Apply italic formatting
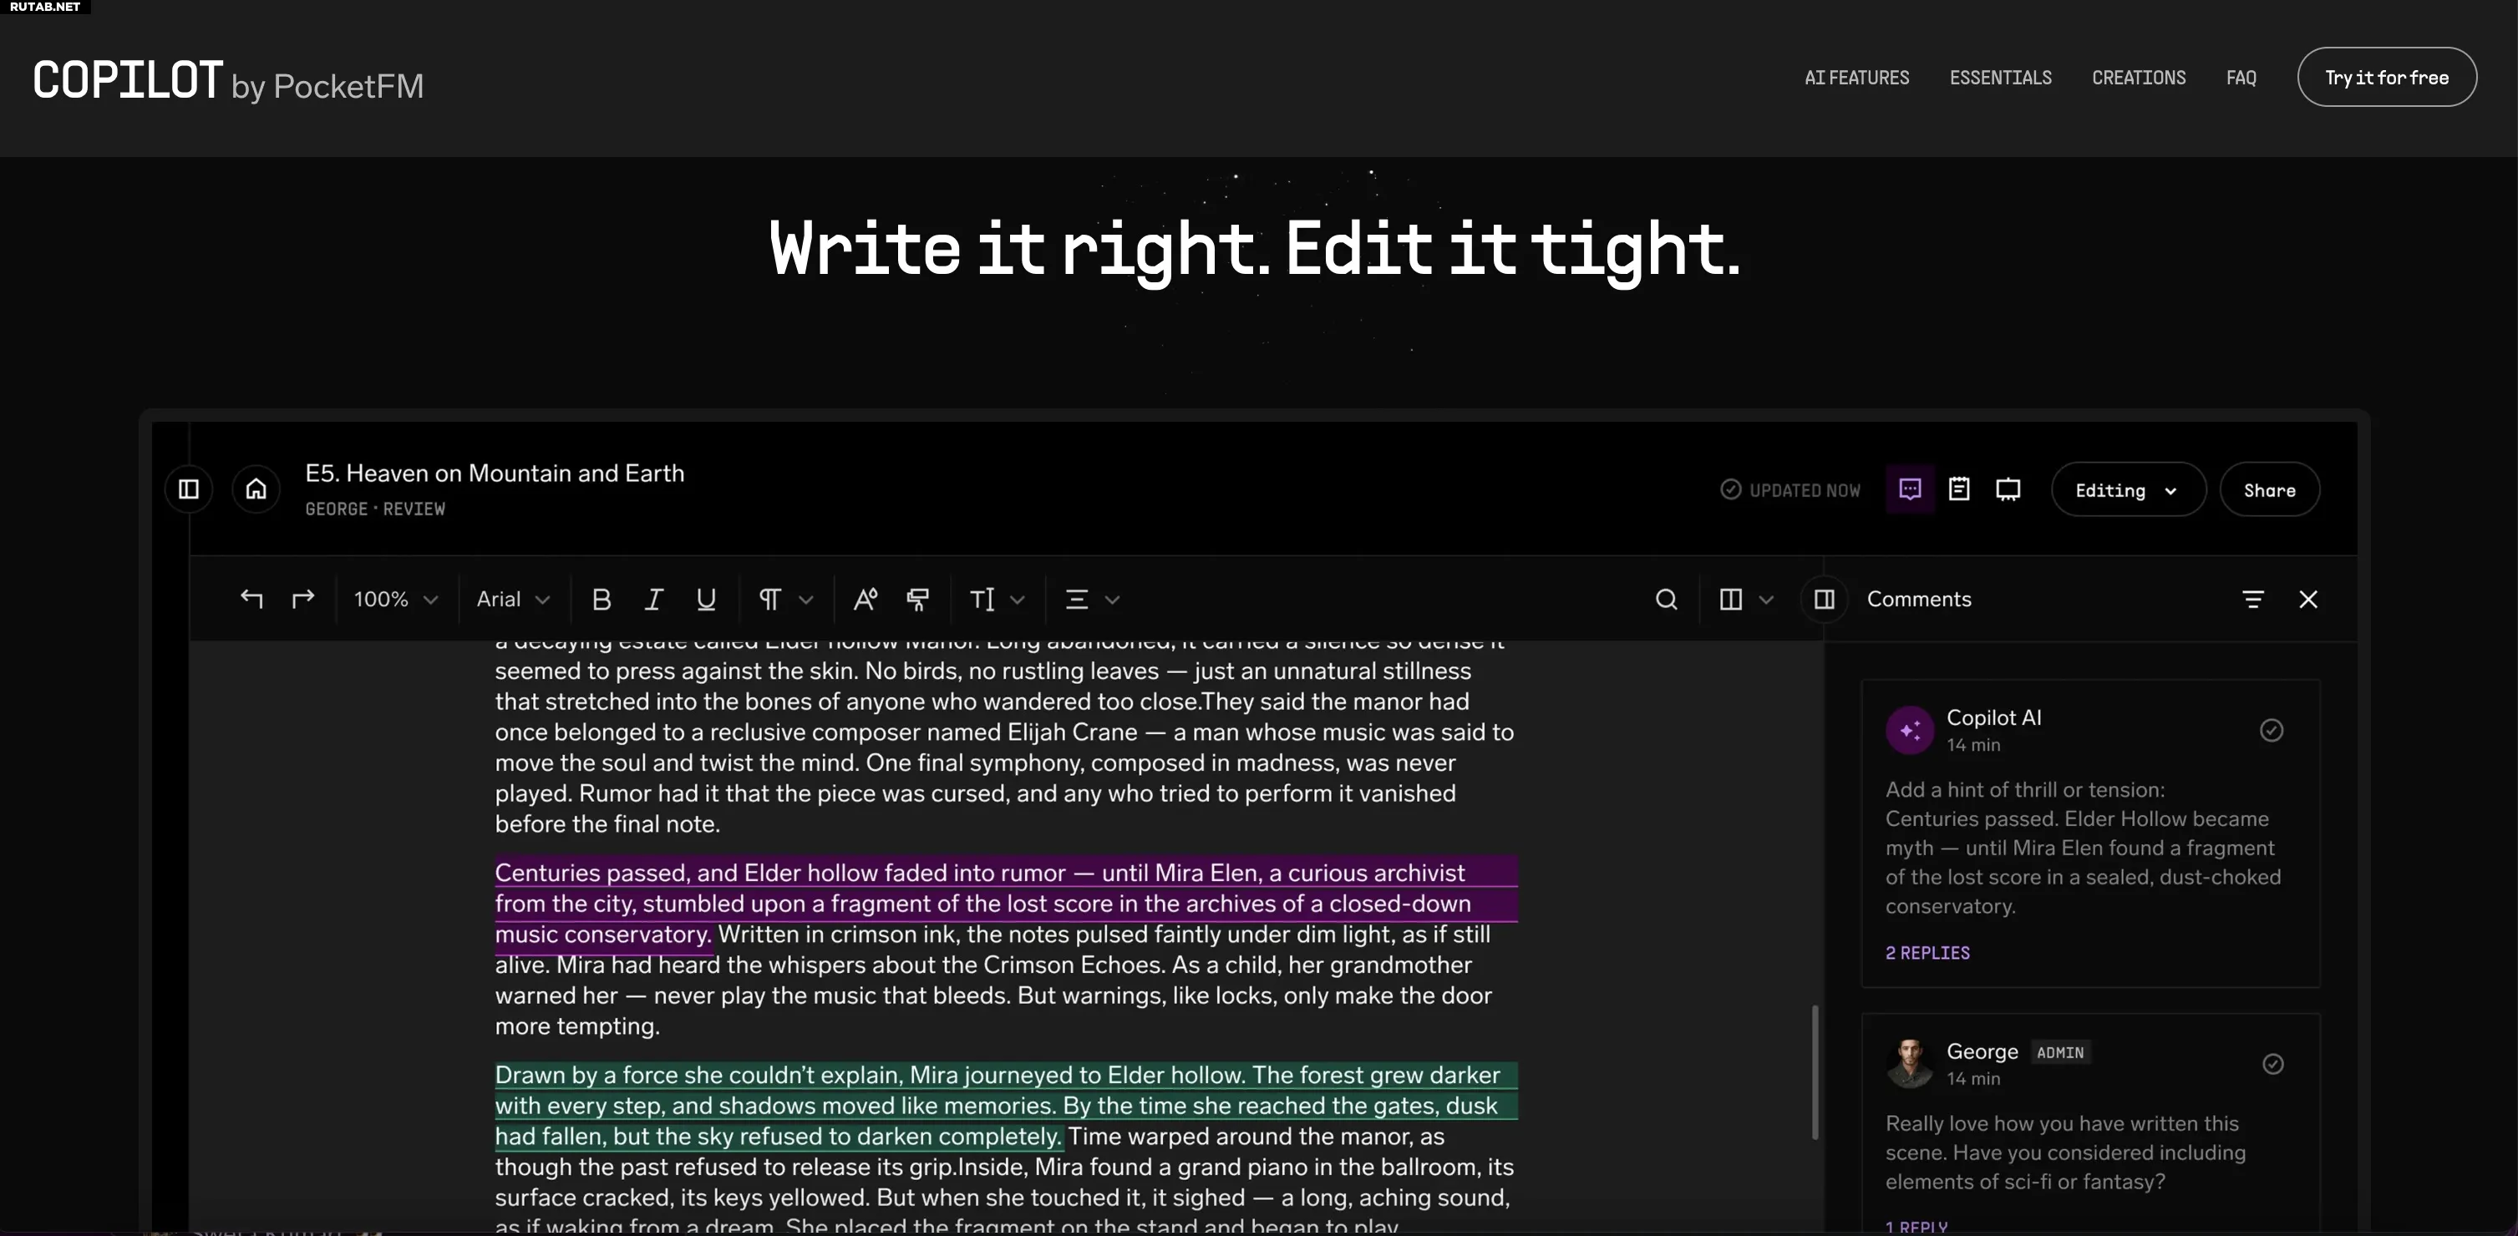The height and width of the screenshot is (1236, 2518). click(654, 599)
